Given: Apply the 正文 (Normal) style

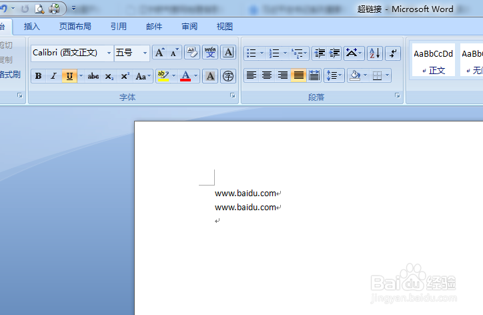Looking at the screenshot, I should [x=434, y=60].
